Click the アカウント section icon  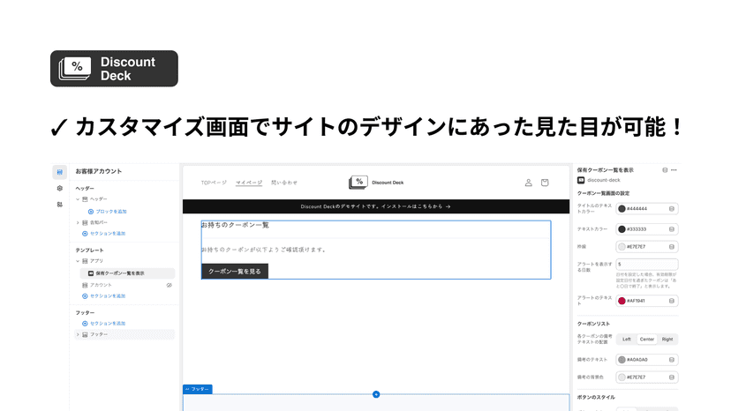pos(85,285)
